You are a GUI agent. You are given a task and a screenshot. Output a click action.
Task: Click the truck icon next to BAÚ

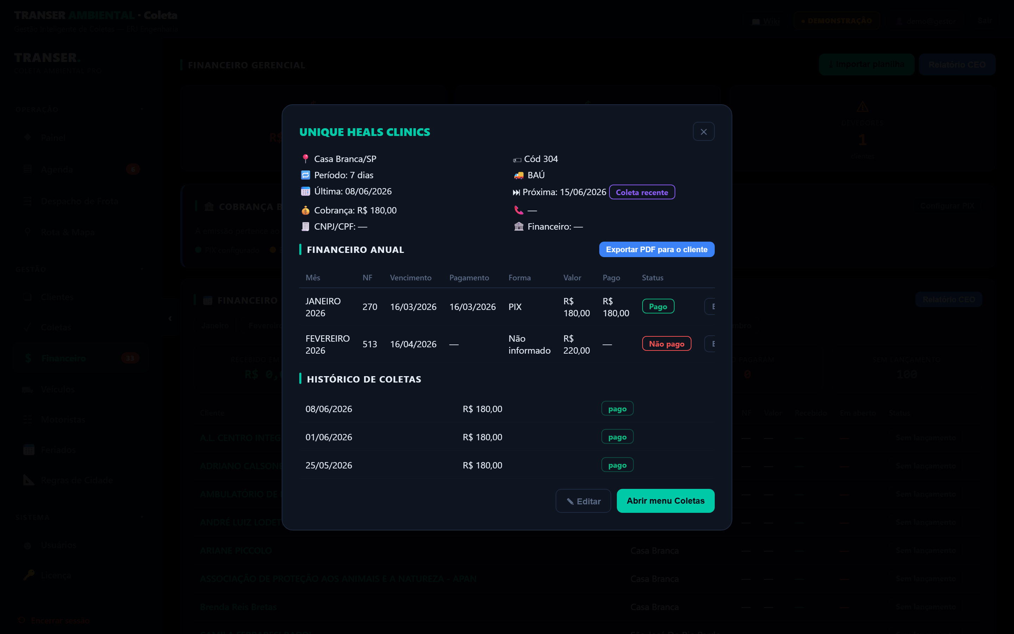[x=519, y=175]
